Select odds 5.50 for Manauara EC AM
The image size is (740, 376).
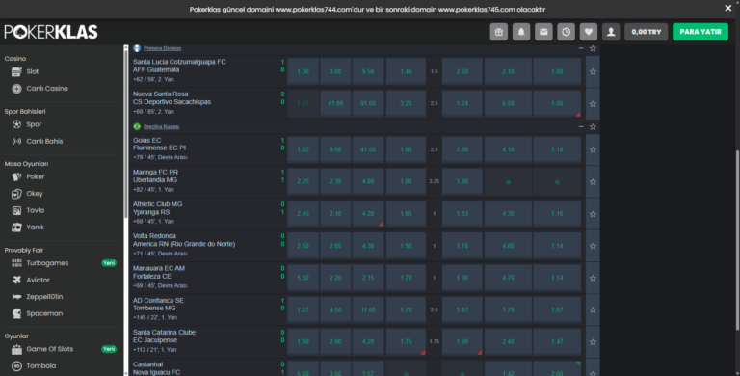pyautogui.click(x=303, y=278)
